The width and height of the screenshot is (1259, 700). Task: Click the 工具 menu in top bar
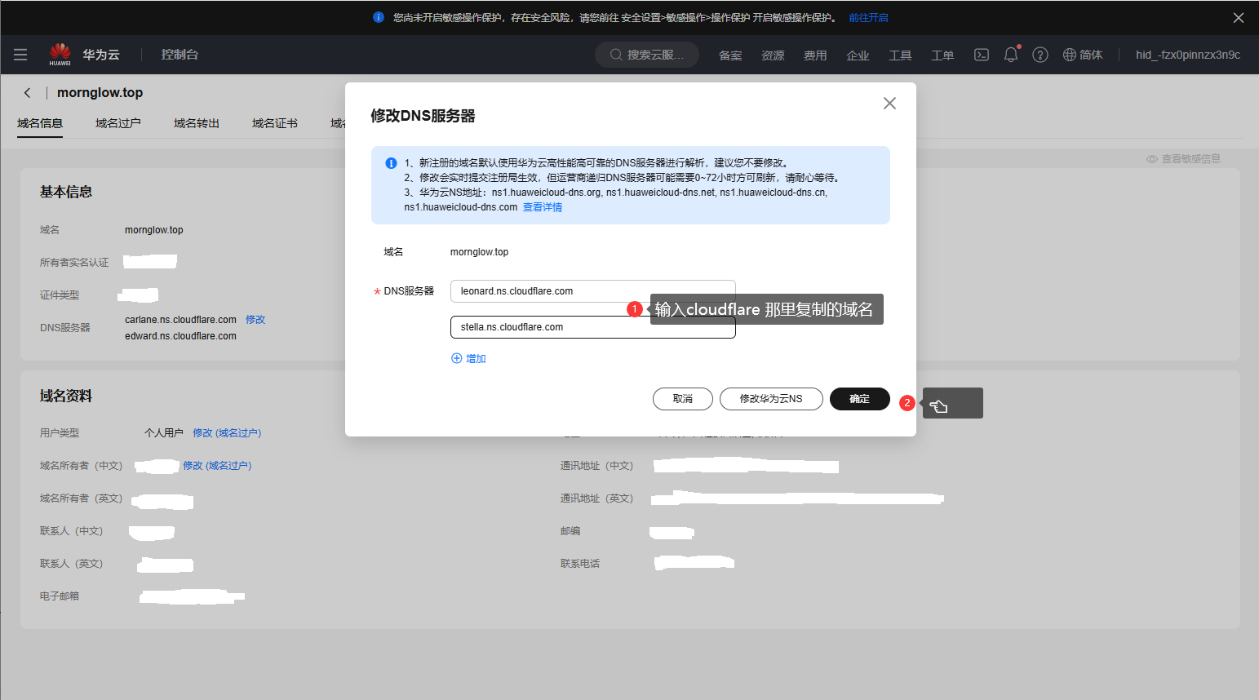[x=900, y=55]
